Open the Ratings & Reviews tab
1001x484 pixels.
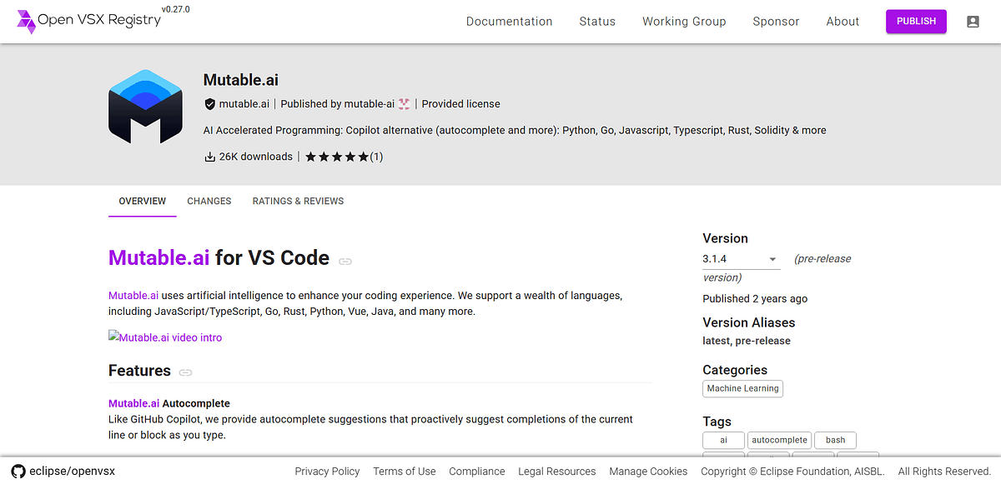click(298, 202)
